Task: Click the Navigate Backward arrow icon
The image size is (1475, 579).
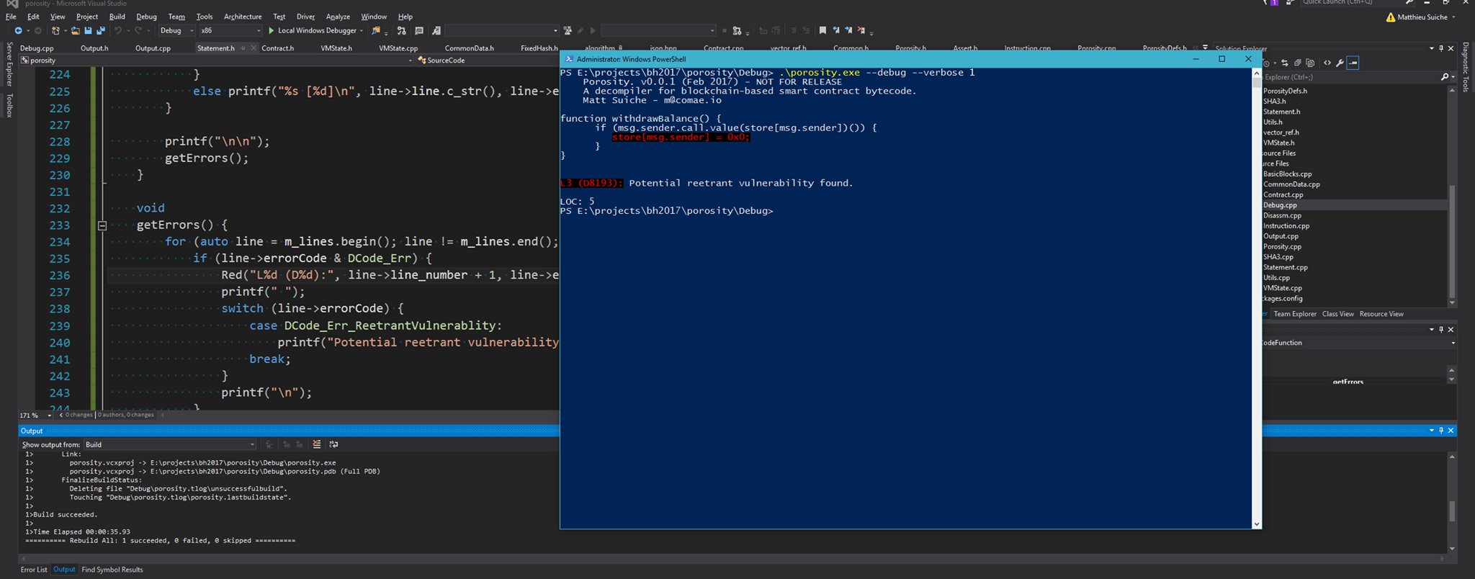Action: pyautogui.click(x=19, y=30)
